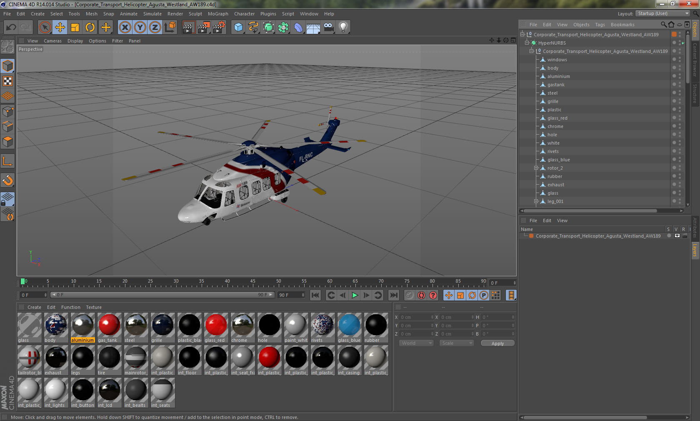
Task: Switch to Polygons mode
Action: [7, 142]
